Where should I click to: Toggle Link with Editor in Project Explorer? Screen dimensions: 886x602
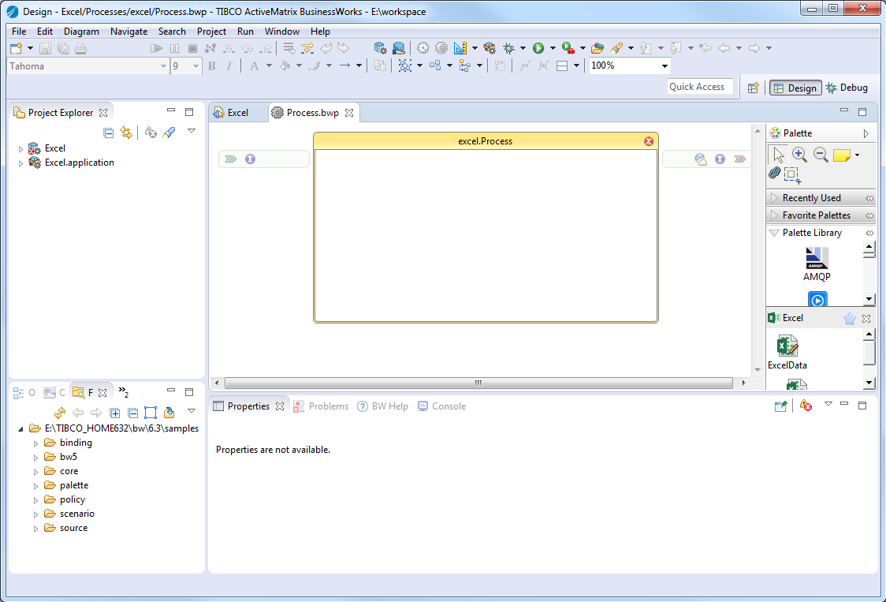coord(126,133)
